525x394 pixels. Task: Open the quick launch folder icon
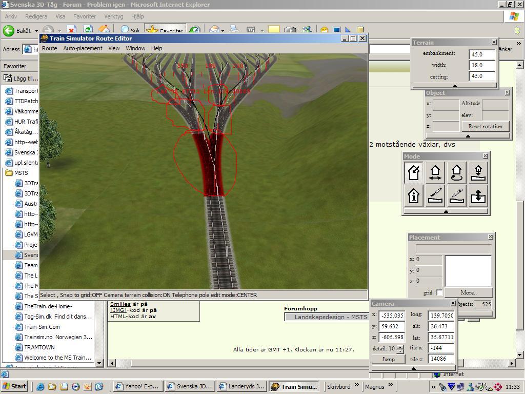[52, 387]
